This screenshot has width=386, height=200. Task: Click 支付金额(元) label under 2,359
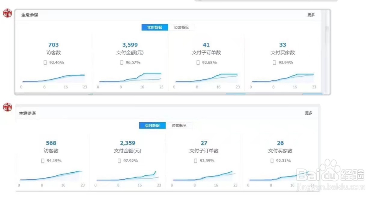coord(127,151)
